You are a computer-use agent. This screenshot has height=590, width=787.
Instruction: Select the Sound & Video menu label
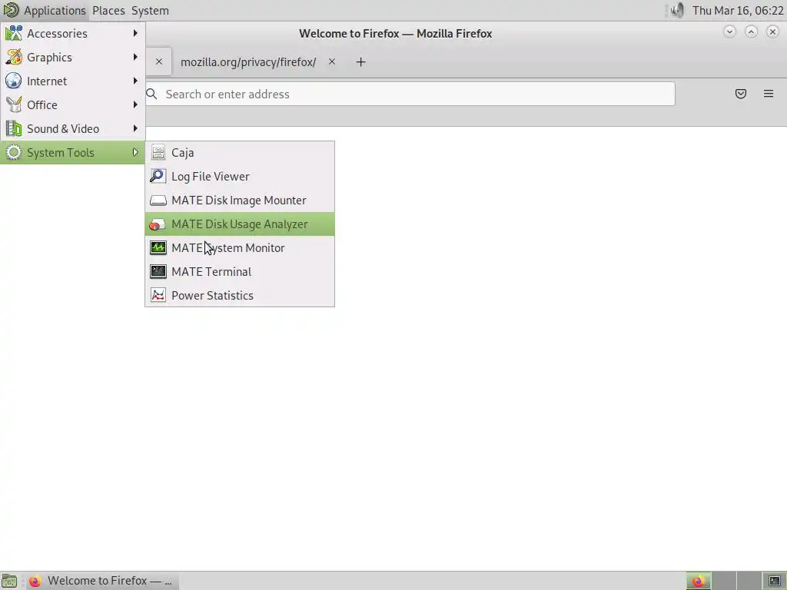63,128
